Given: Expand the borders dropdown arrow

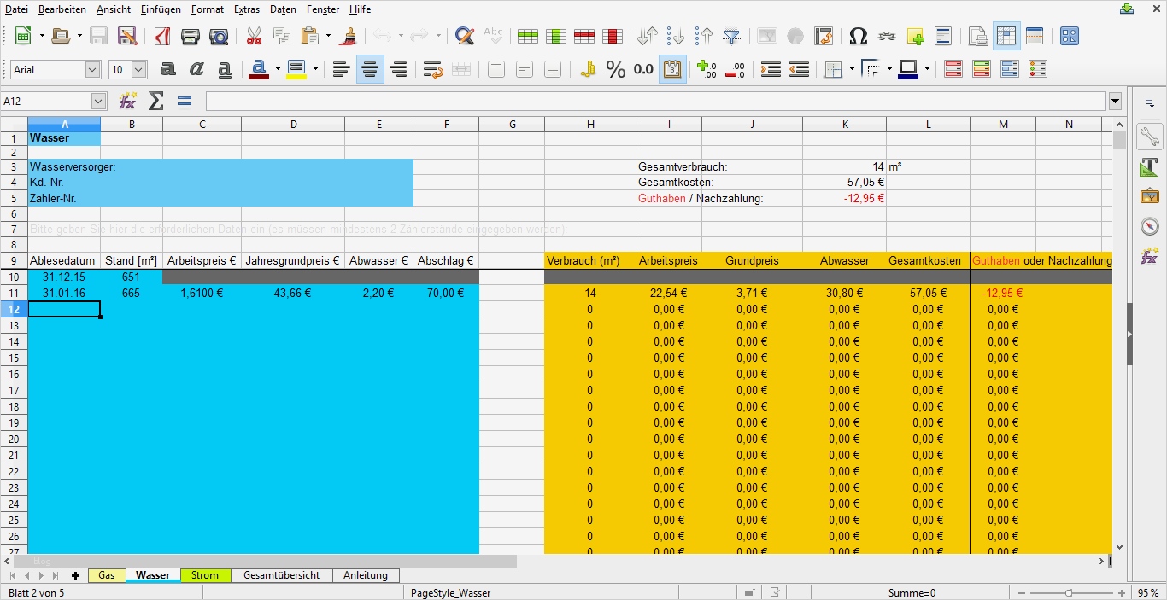Looking at the screenshot, I should (852, 69).
